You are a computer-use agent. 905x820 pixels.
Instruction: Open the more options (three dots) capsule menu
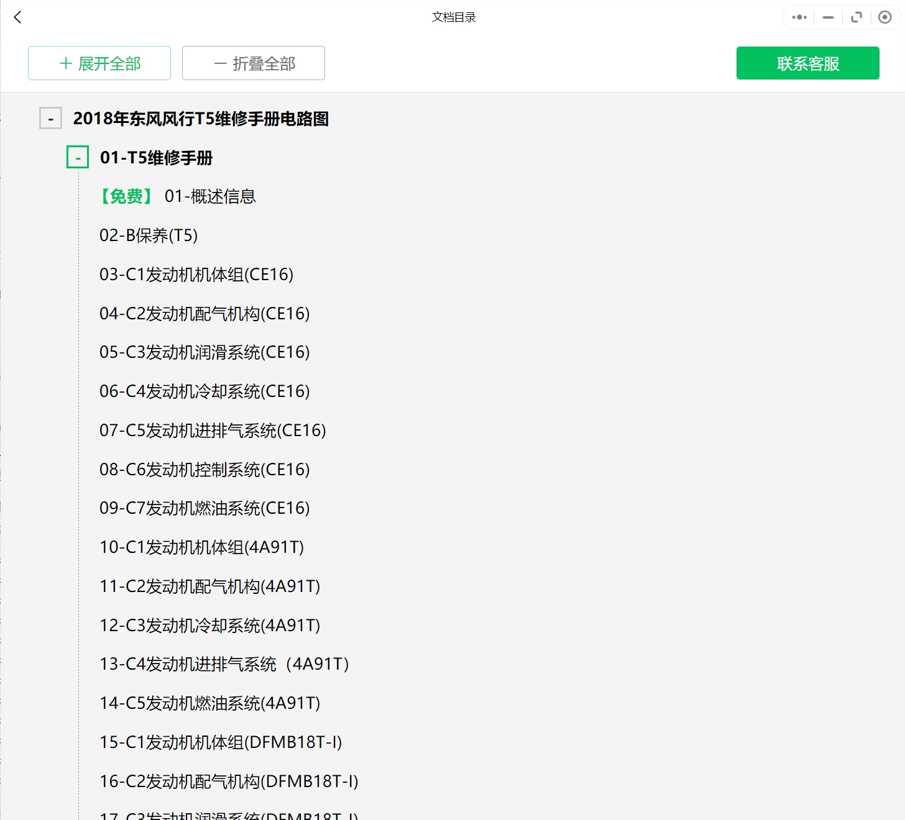pos(799,17)
